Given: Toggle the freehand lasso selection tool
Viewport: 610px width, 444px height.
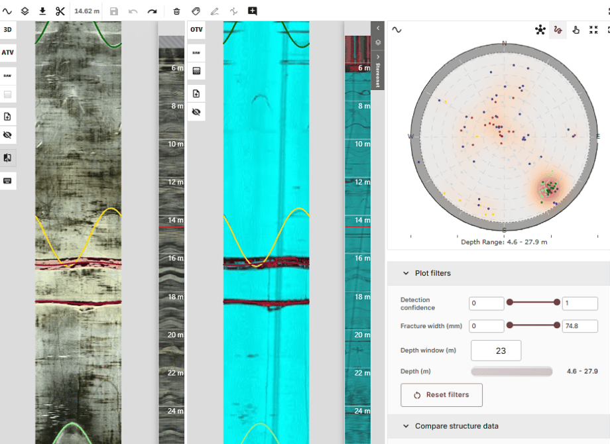Looking at the screenshot, I should [558, 30].
